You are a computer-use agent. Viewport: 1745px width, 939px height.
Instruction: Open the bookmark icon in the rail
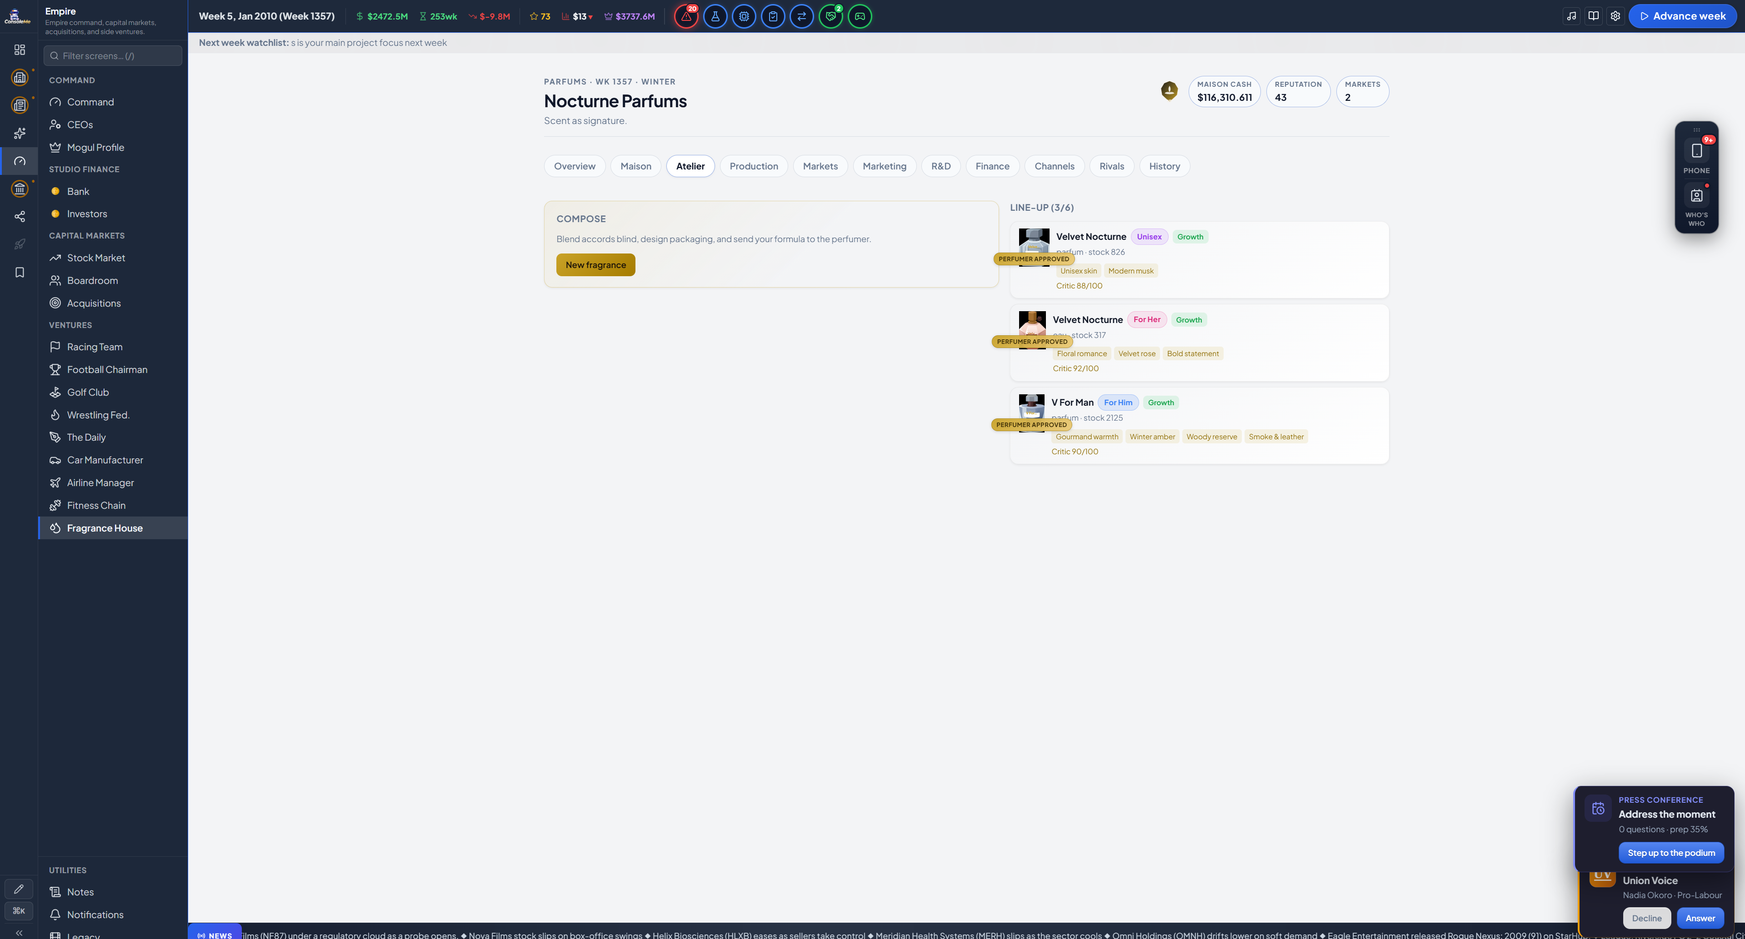tap(20, 272)
